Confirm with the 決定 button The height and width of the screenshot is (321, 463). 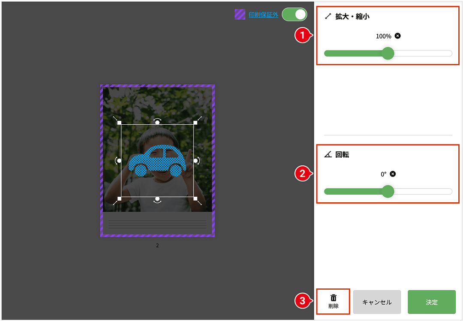(431, 302)
